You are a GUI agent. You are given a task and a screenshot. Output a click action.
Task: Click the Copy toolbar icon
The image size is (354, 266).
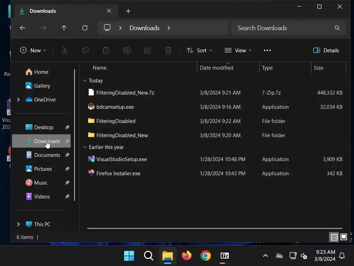[85, 50]
